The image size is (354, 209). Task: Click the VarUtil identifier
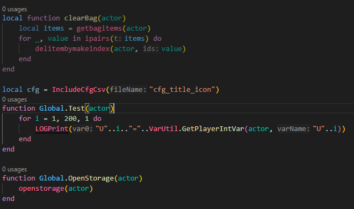pyautogui.click(x=163, y=129)
